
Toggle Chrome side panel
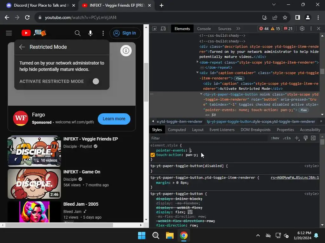pyautogui.click(x=298, y=18)
